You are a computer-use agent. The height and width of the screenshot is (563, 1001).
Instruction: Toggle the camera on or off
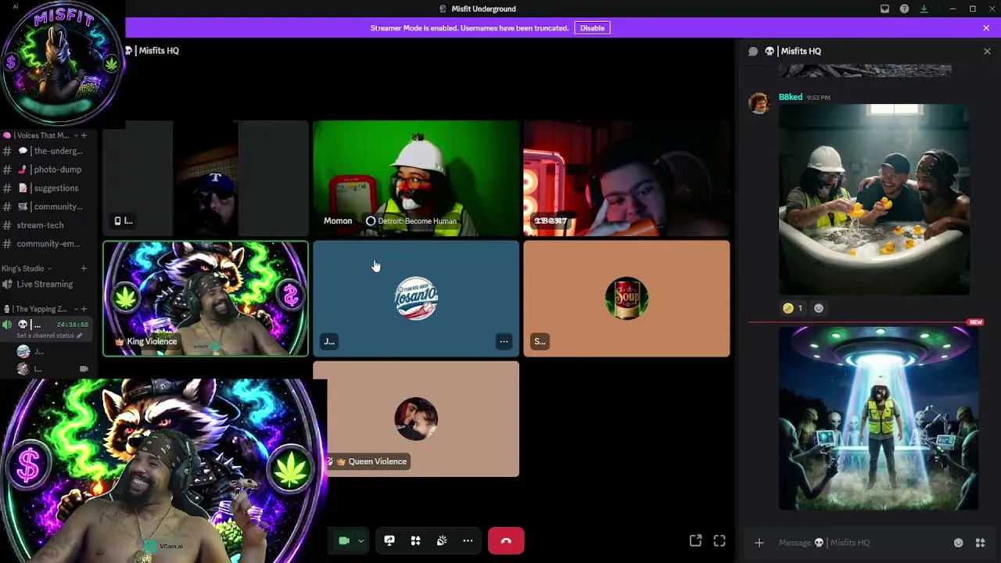343,540
